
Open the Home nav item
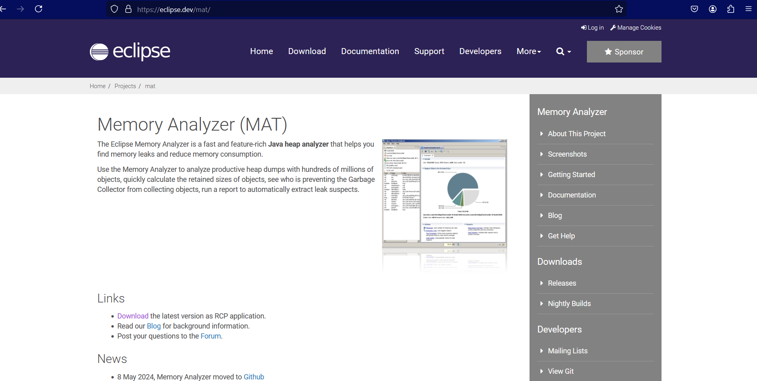click(x=262, y=51)
